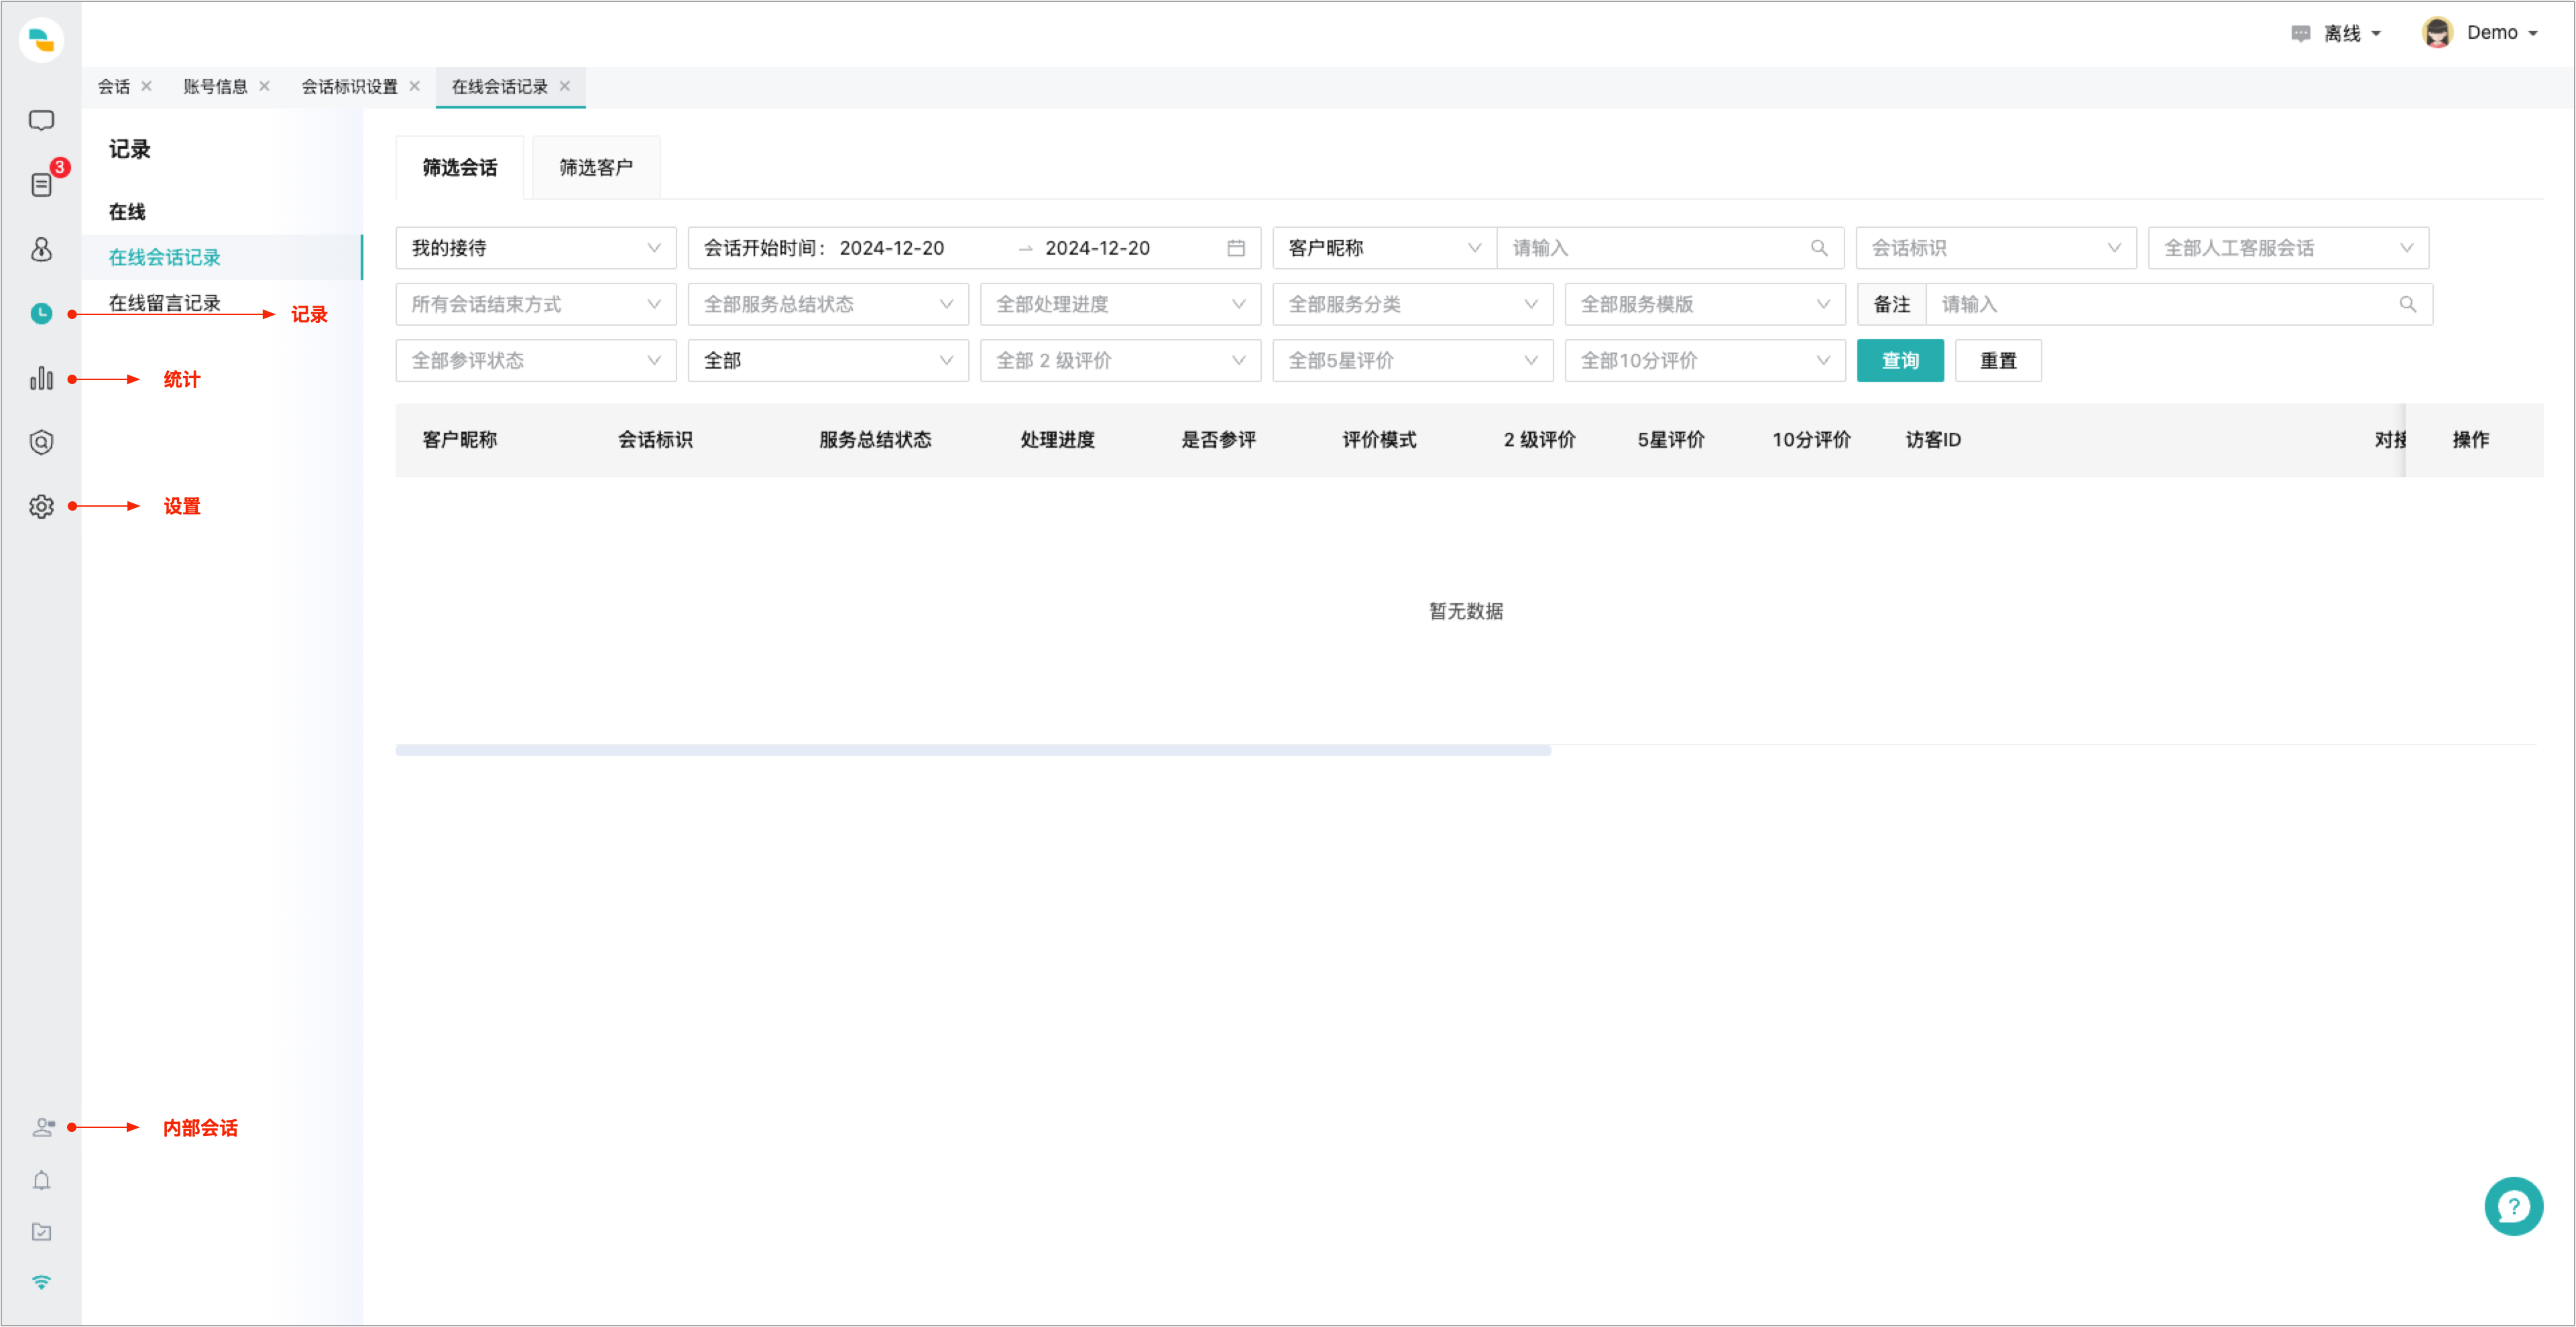Click the 访客ID column header
The height and width of the screenshot is (1327, 2576).
coord(1933,440)
